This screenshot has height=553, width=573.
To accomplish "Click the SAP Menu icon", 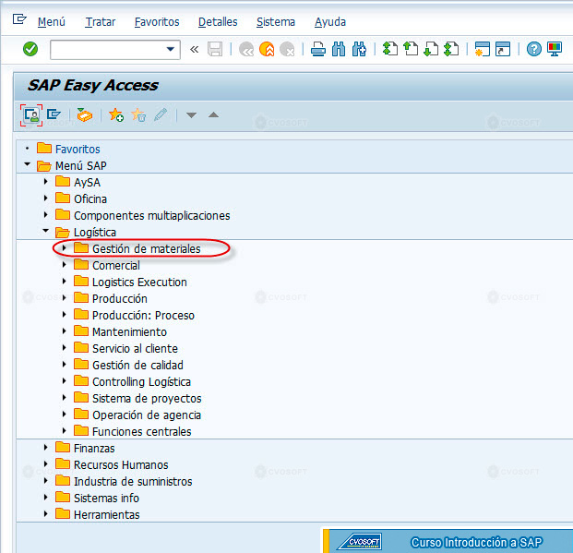I will pos(54,114).
